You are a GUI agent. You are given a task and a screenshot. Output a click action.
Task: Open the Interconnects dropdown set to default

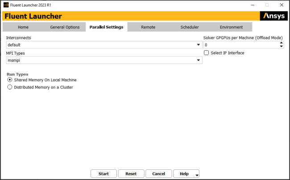point(104,45)
